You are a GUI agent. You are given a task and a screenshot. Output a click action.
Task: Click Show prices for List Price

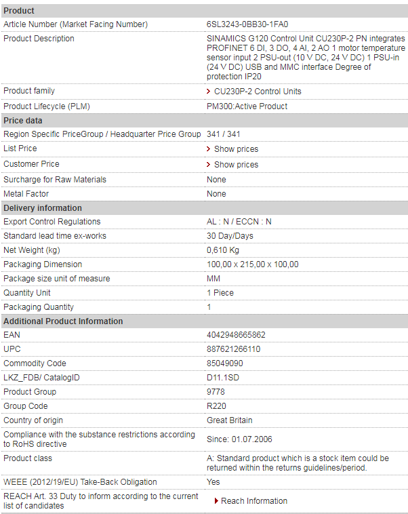coord(236,149)
